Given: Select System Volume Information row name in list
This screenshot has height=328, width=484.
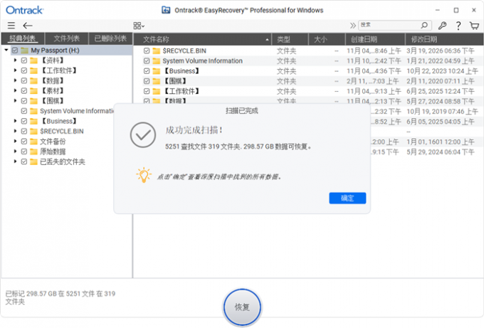Looking at the screenshot, I should 202,61.
